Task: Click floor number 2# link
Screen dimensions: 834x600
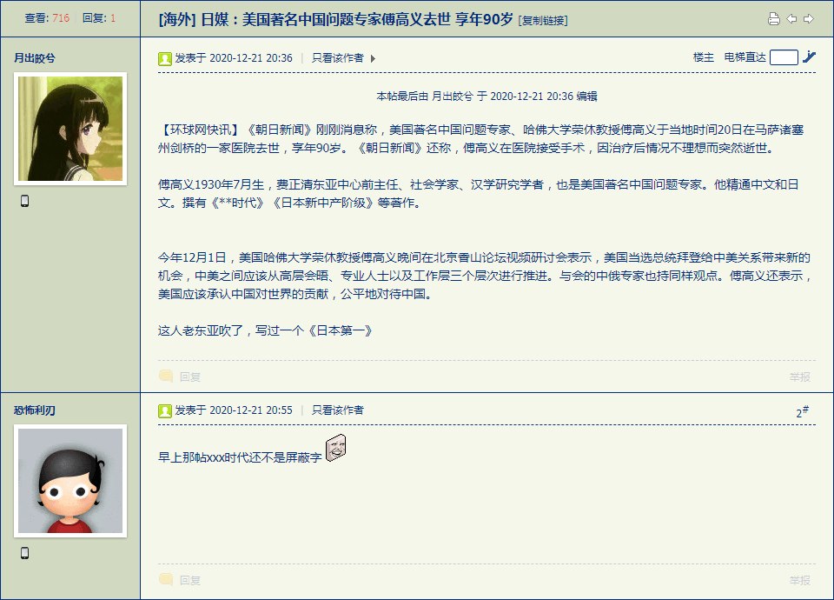Action: coord(803,411)
